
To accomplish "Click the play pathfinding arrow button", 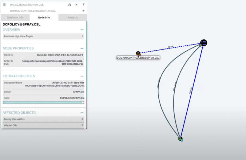I will 83,11.
